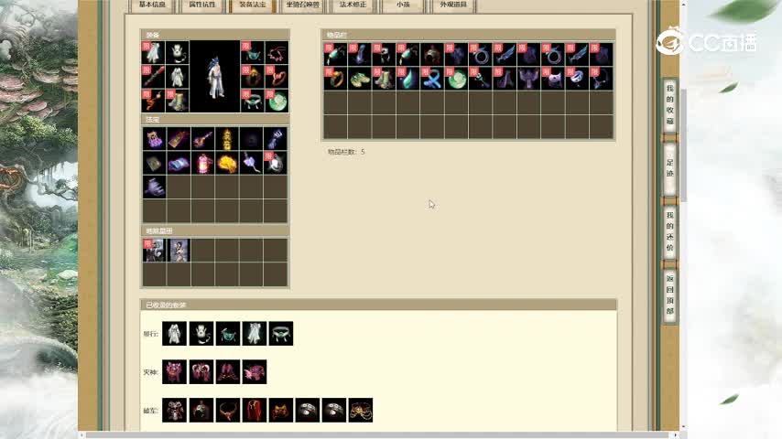This screenshot has width=782, height=439.
Task: Select the belt icon in first suit row
Action: (x=281, y=333)
